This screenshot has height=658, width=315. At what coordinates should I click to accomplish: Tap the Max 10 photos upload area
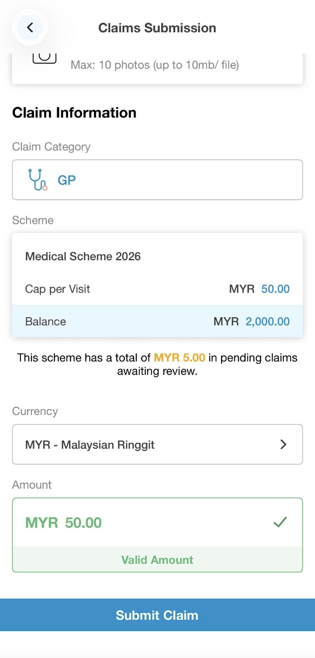tap(155, 65)
